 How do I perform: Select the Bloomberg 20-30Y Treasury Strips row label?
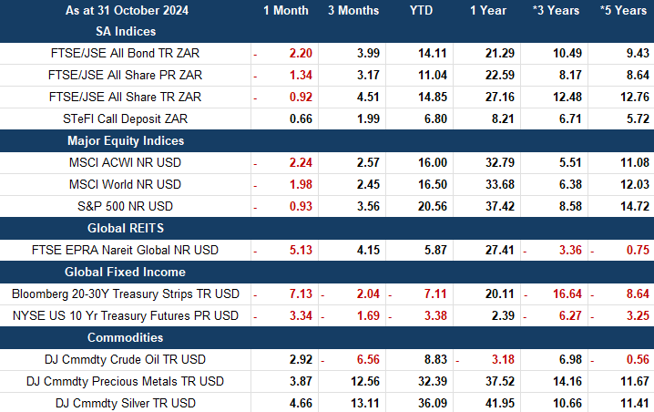126,294
